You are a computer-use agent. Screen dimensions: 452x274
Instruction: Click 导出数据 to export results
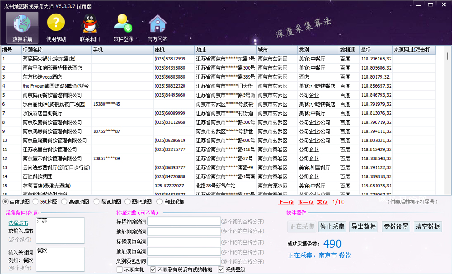pos(363,227)
